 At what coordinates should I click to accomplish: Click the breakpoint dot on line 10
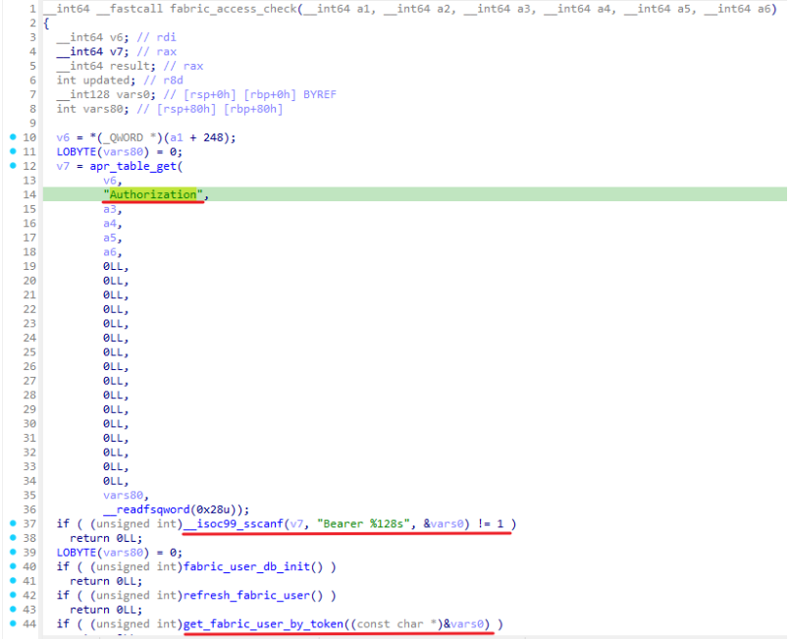coord(13,136)
